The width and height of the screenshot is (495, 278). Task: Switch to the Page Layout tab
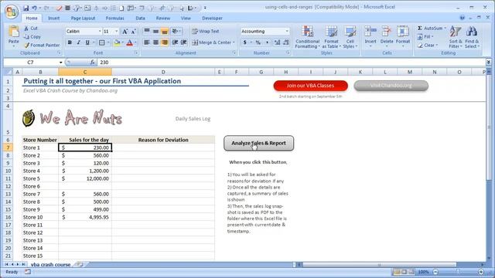point(83,19)
